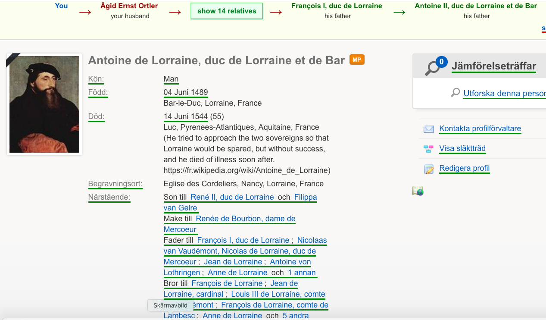Click the notepad pencil icon beside Redigera profil
This screenshot has width=546, height=320.
(429, 169)
